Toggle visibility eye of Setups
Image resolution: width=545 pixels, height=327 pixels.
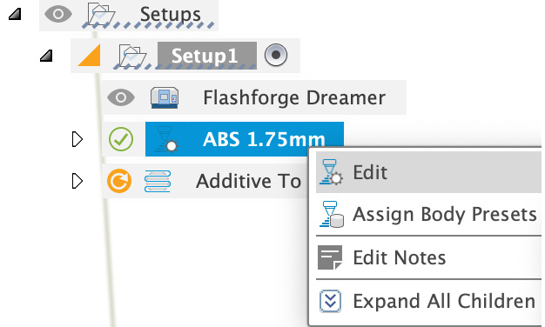[x=58, y=14]
